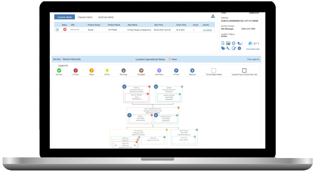
Task: Click the red critical status icon in alert row
Action: click(x=65, y=29)
